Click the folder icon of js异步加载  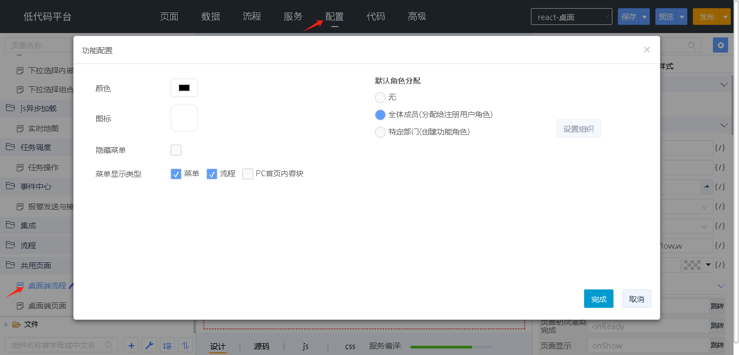point(10,108)
